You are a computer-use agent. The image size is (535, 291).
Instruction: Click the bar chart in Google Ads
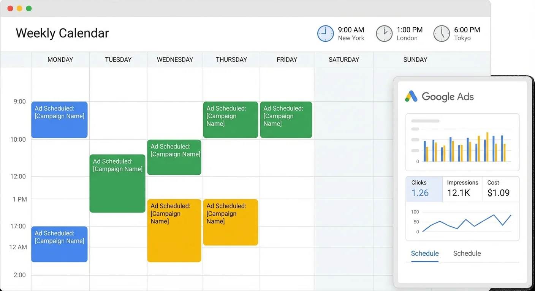click(462, 142)
